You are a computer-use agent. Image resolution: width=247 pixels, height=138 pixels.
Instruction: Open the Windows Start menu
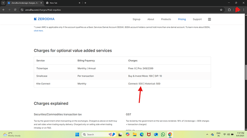click(x=77, y=134)
